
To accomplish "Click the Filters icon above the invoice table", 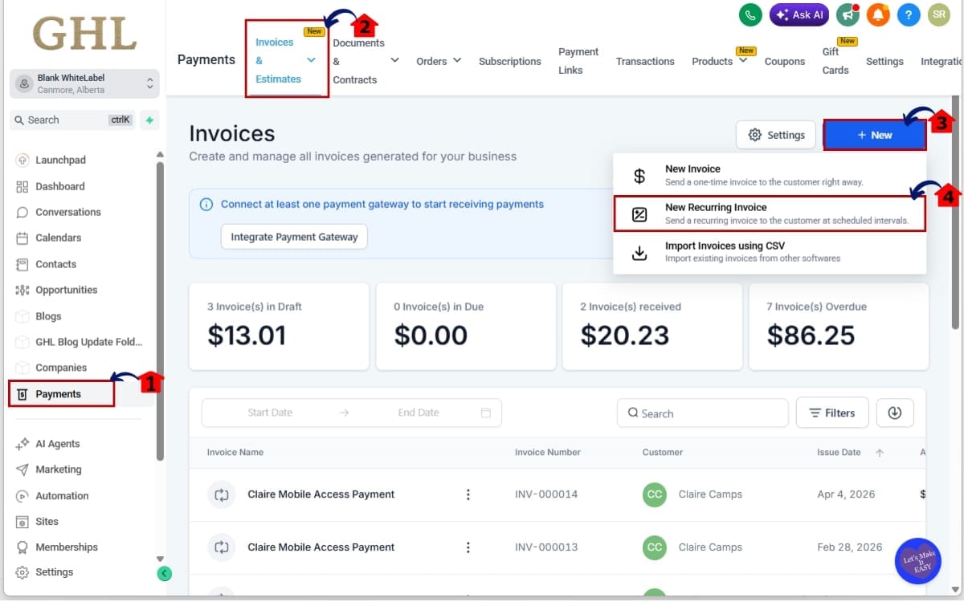I will click(832, 413).
